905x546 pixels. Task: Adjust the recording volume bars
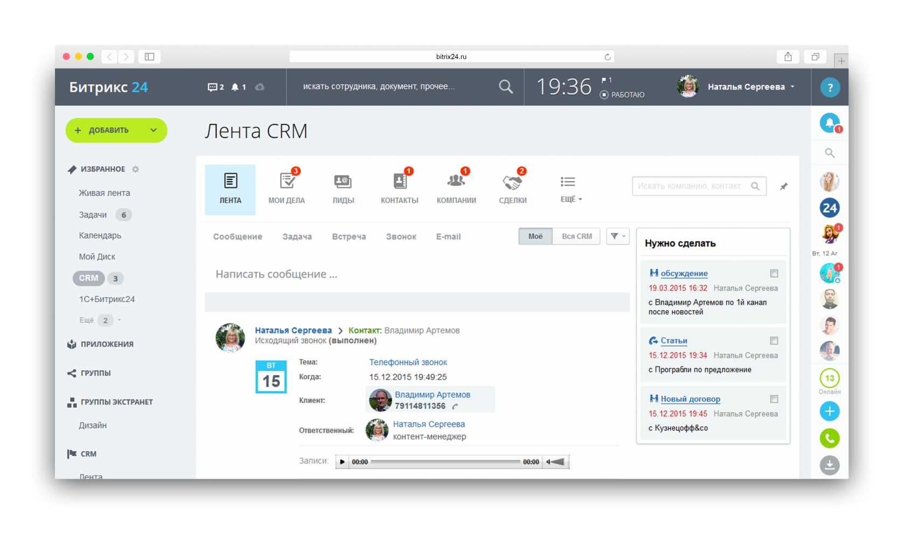(559, 462)
